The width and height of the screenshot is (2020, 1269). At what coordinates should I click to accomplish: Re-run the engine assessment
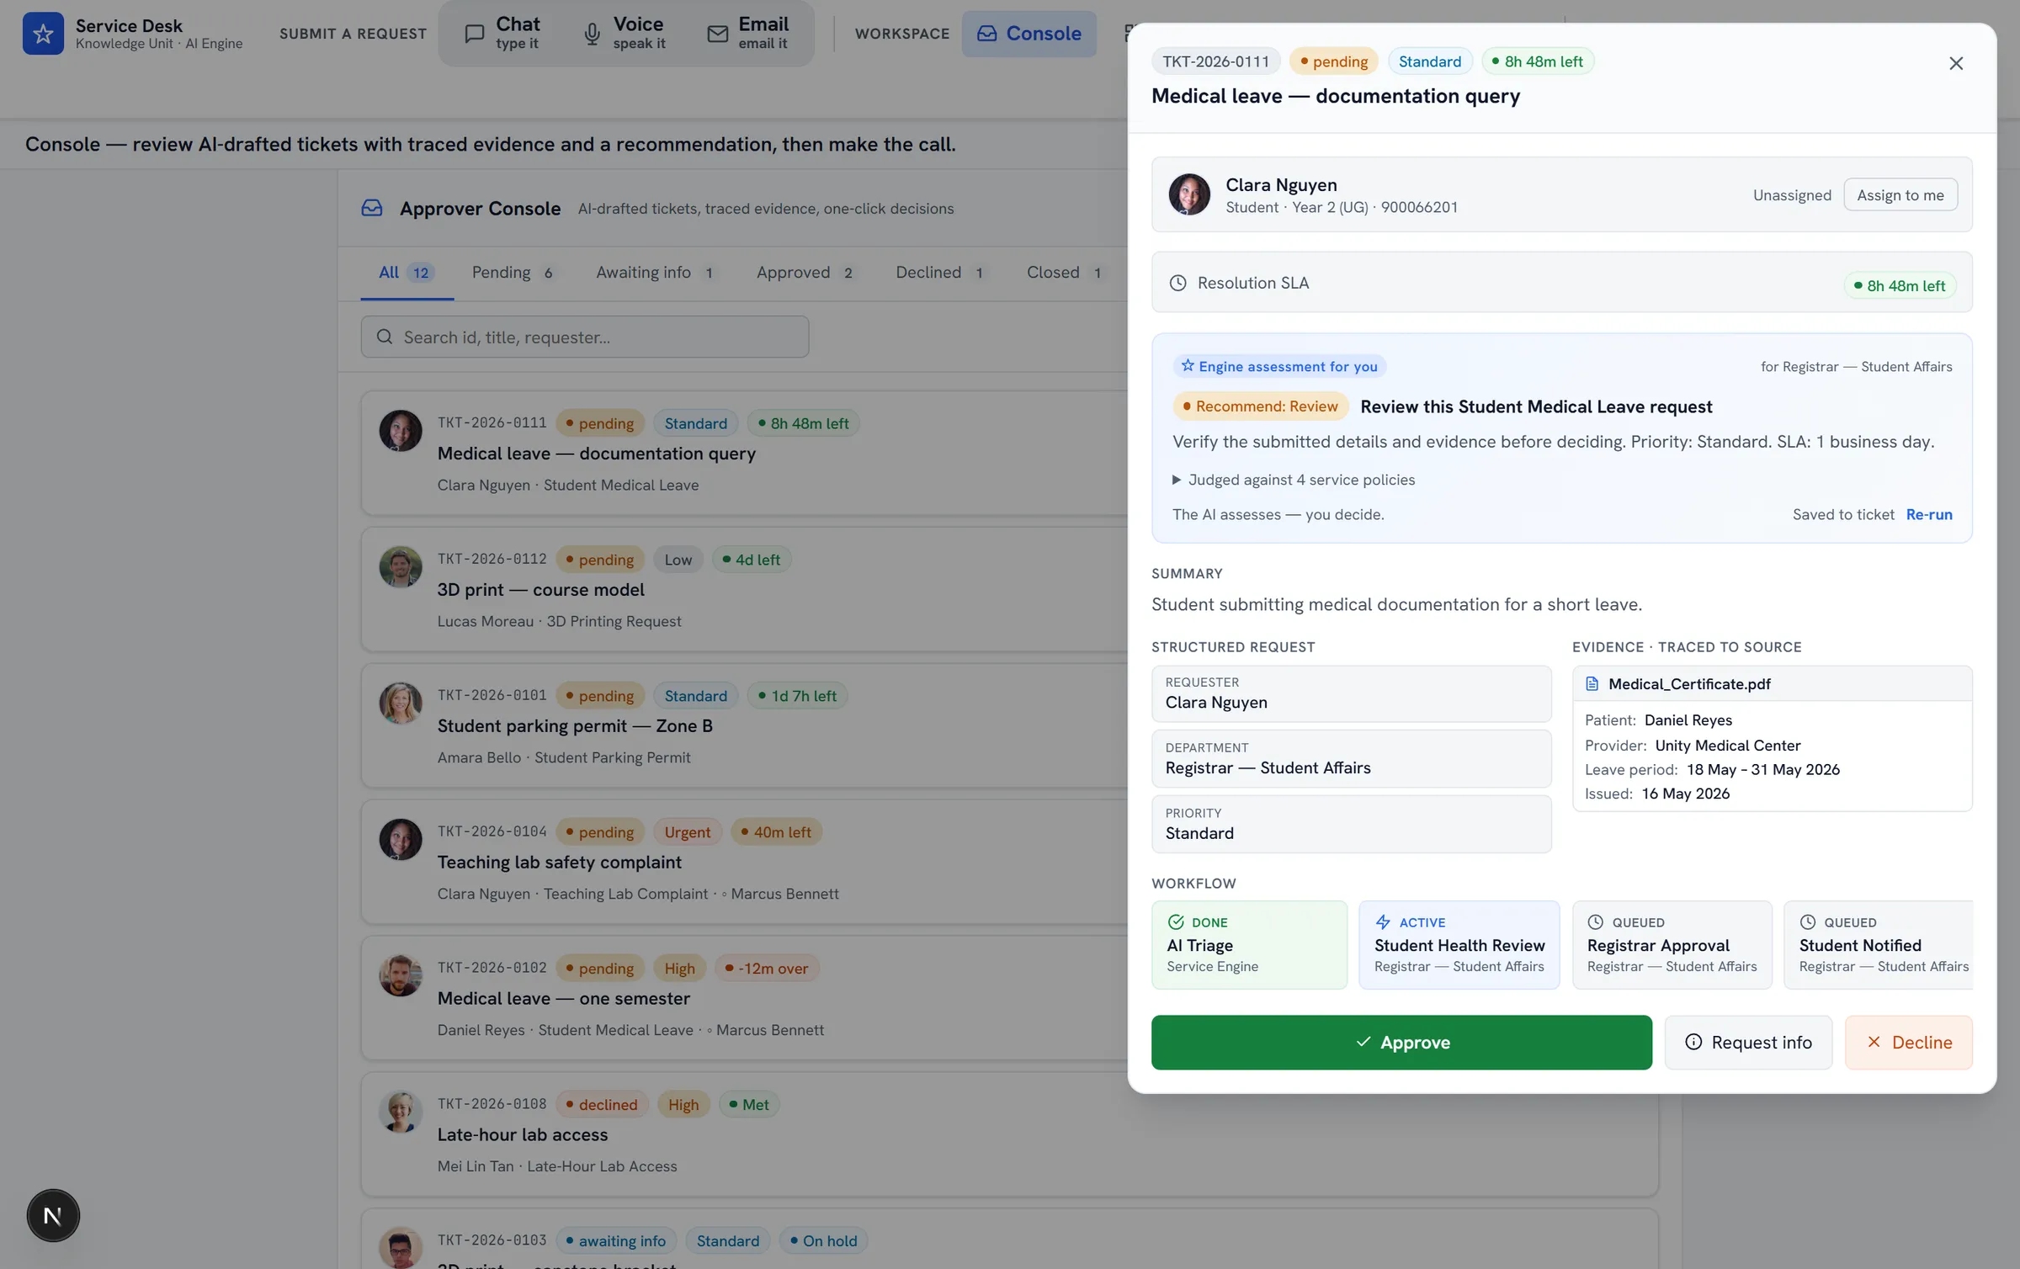[x=1929, y=514]
